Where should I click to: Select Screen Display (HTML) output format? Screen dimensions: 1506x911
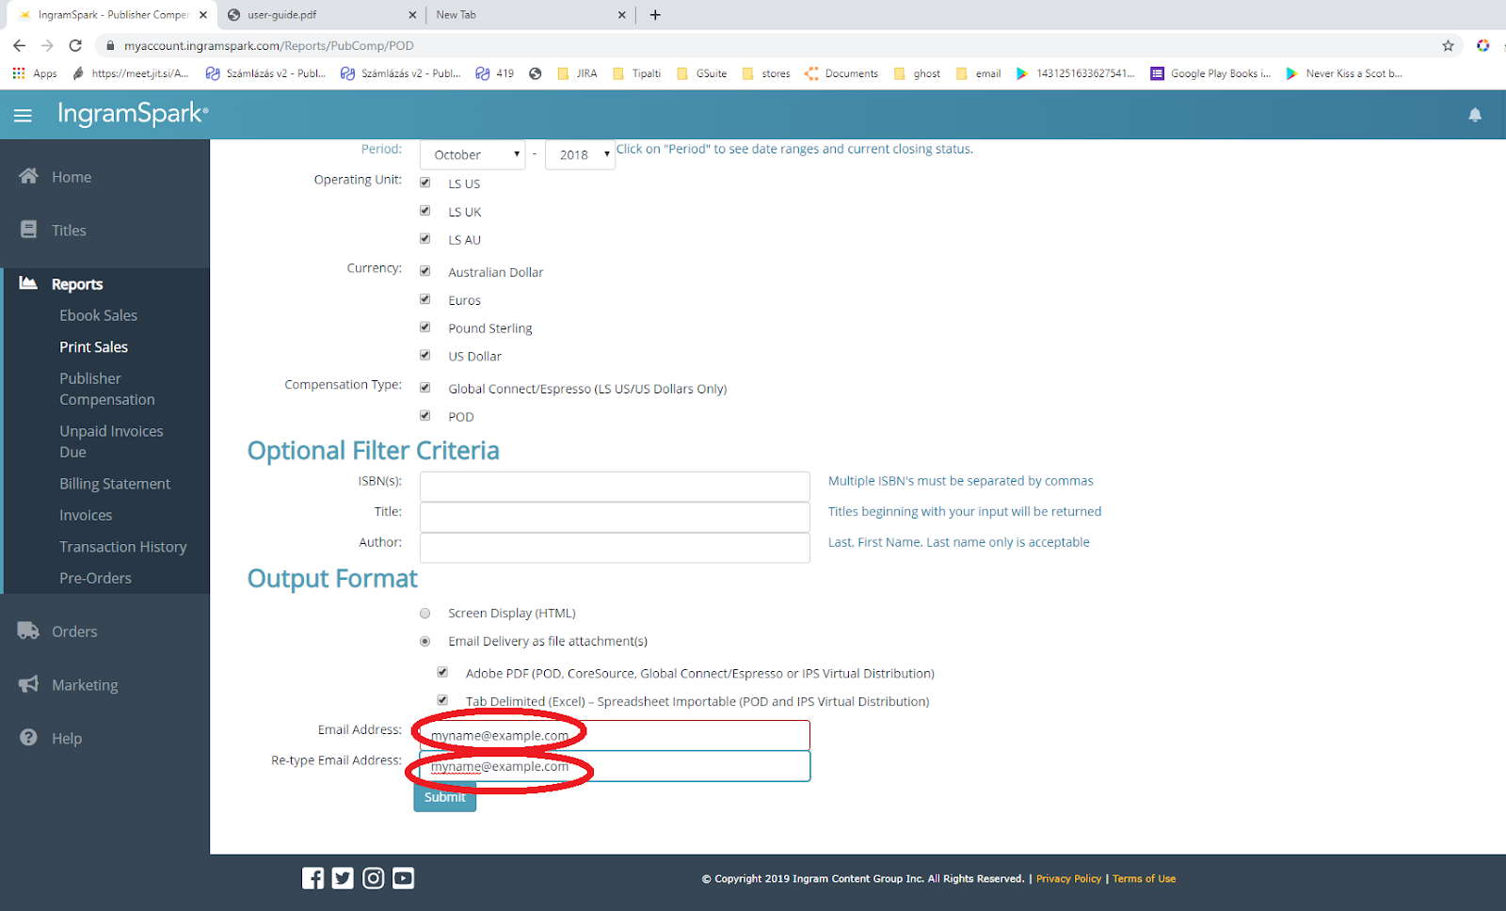coord(425,613)
